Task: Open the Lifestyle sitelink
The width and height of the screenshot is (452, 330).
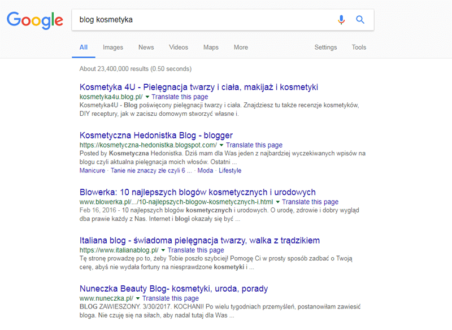Action: (x=230, y=171)
